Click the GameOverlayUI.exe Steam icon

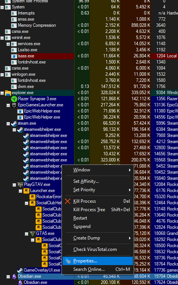click(20, 270)
